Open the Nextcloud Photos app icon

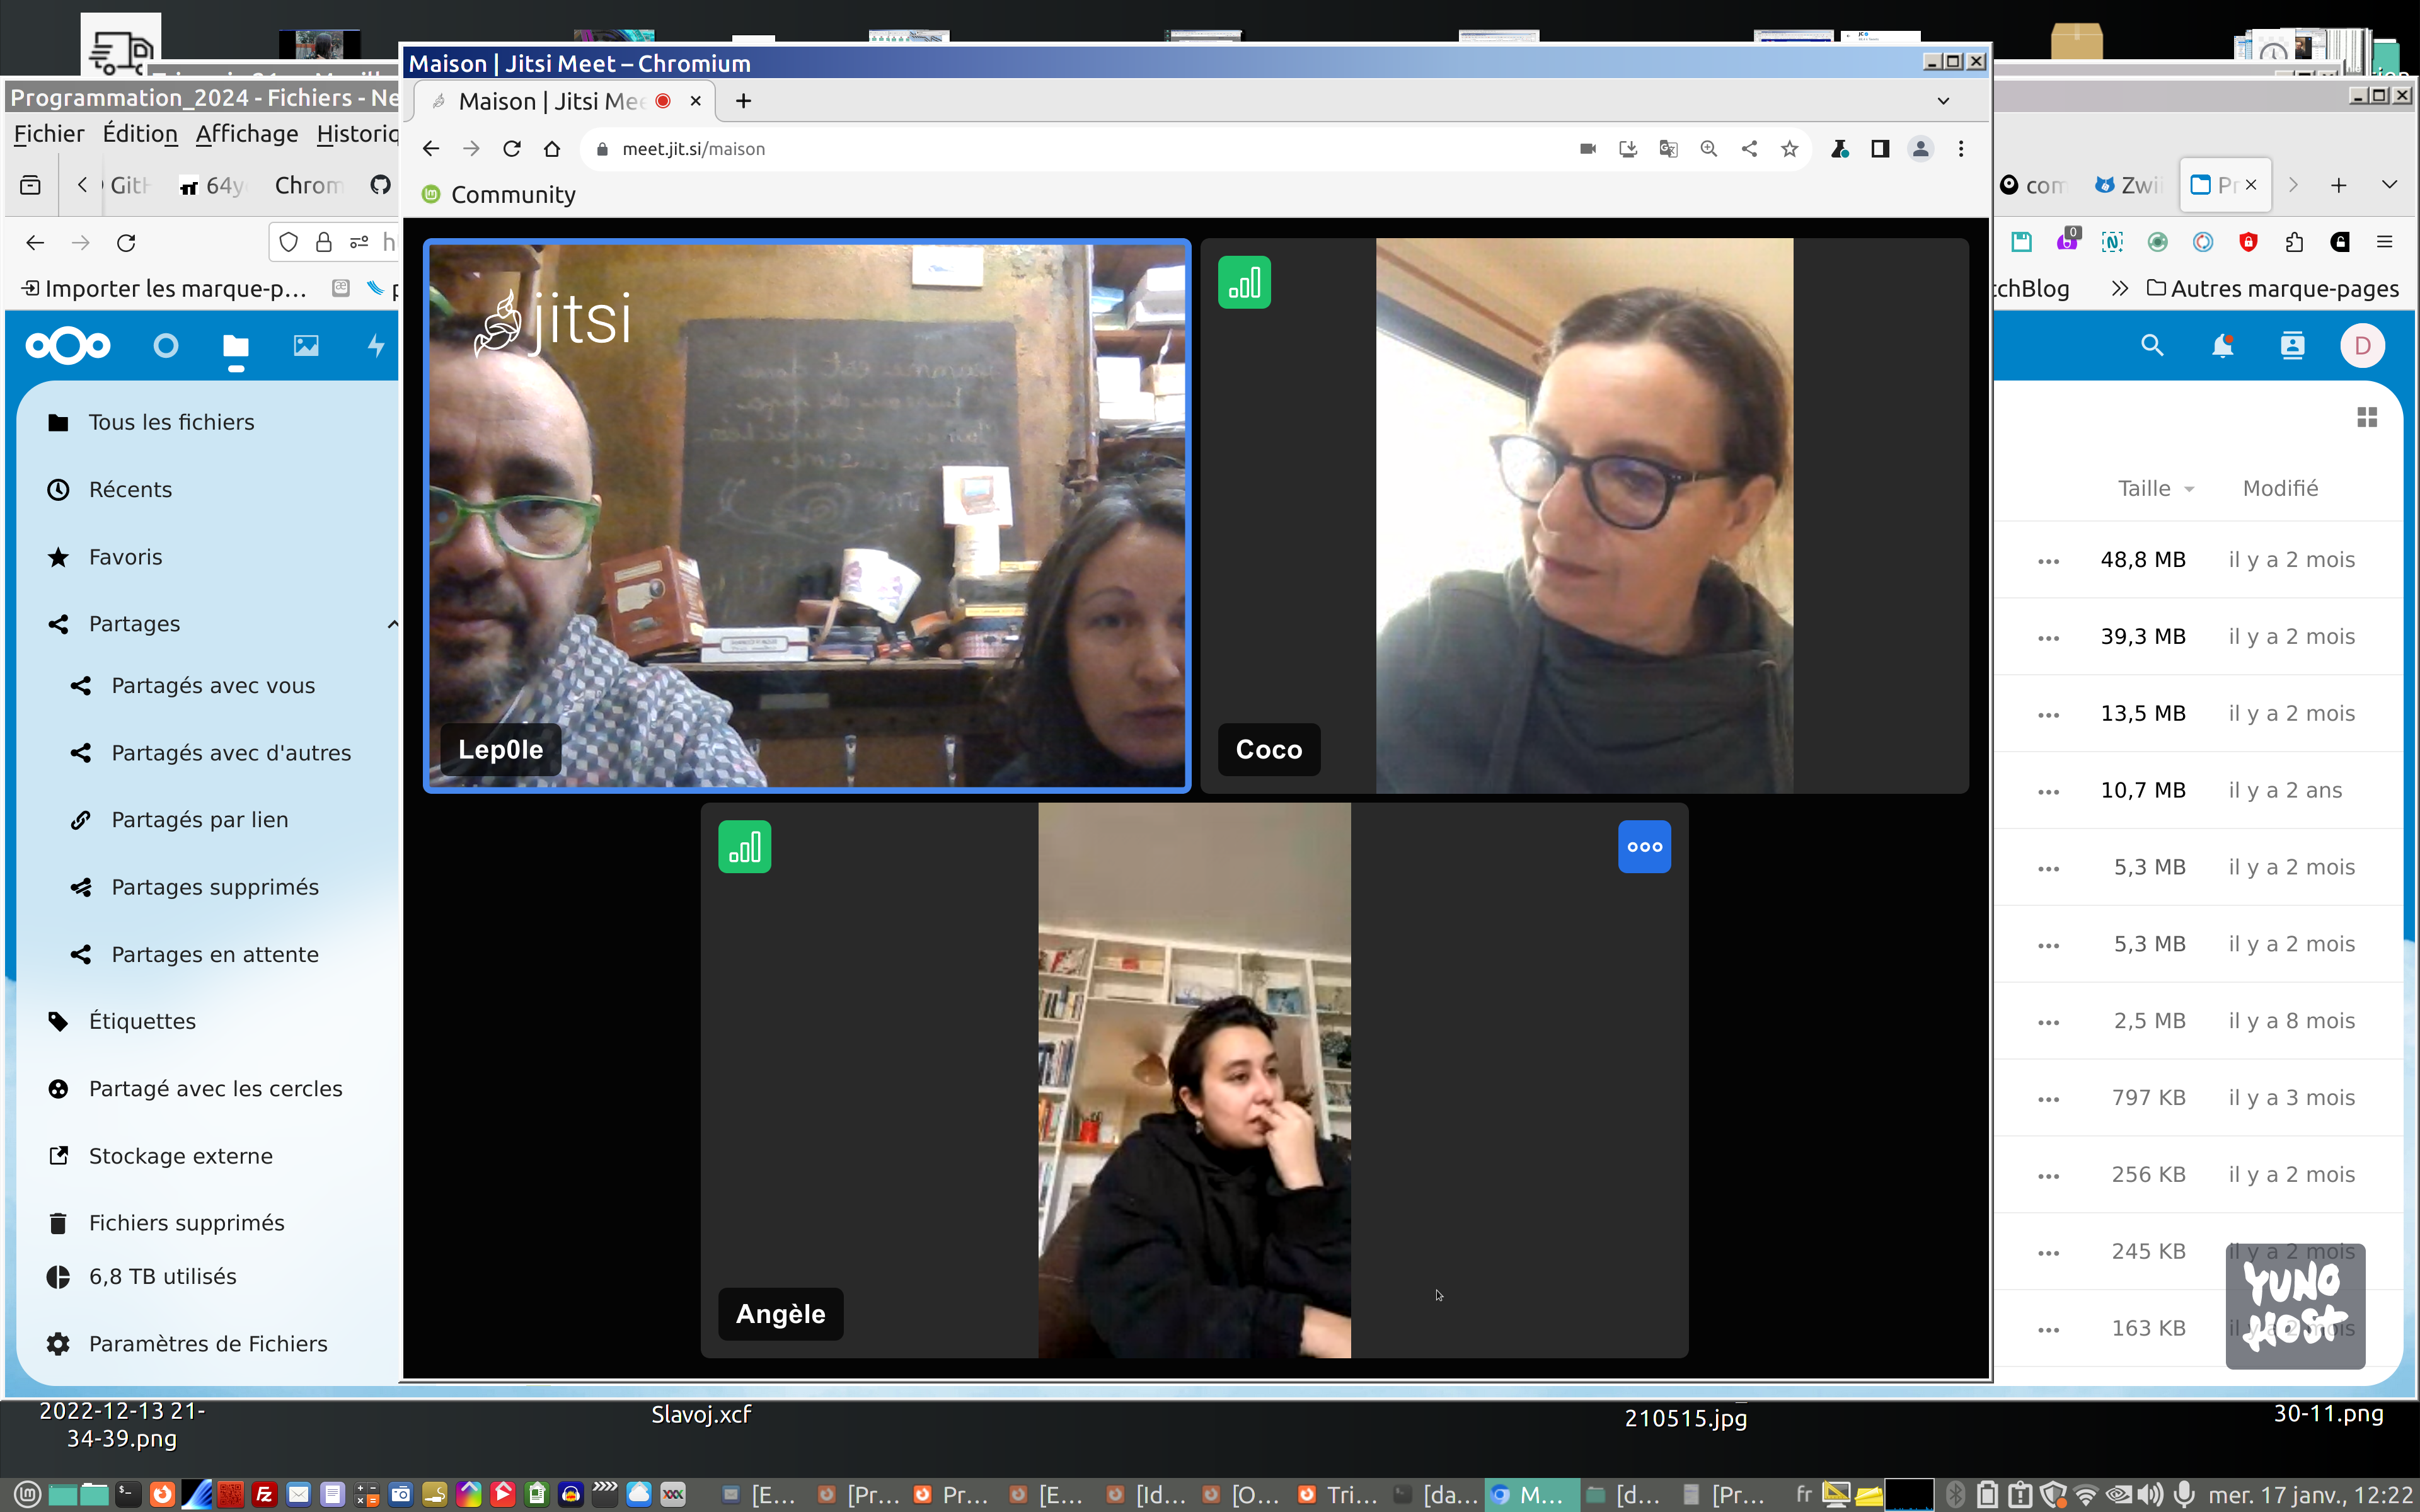(306, 346)
